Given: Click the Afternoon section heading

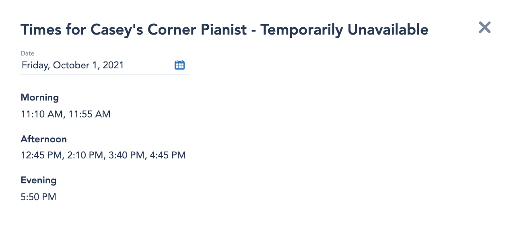Looking at the screenshot, I should click(44, 139).
